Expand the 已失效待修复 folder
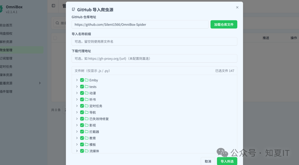Screen dimensions: 299x165 click(x=77, y=119)
